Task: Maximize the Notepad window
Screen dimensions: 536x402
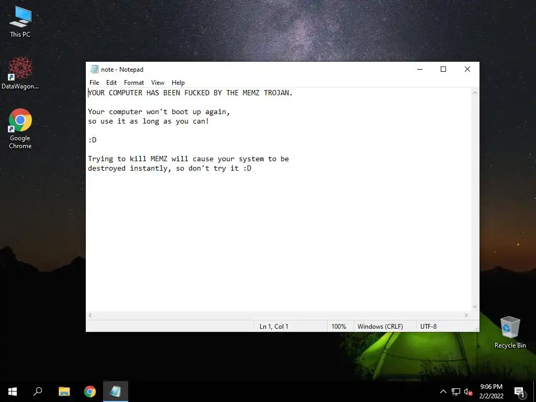Action: tap(443, 70)
